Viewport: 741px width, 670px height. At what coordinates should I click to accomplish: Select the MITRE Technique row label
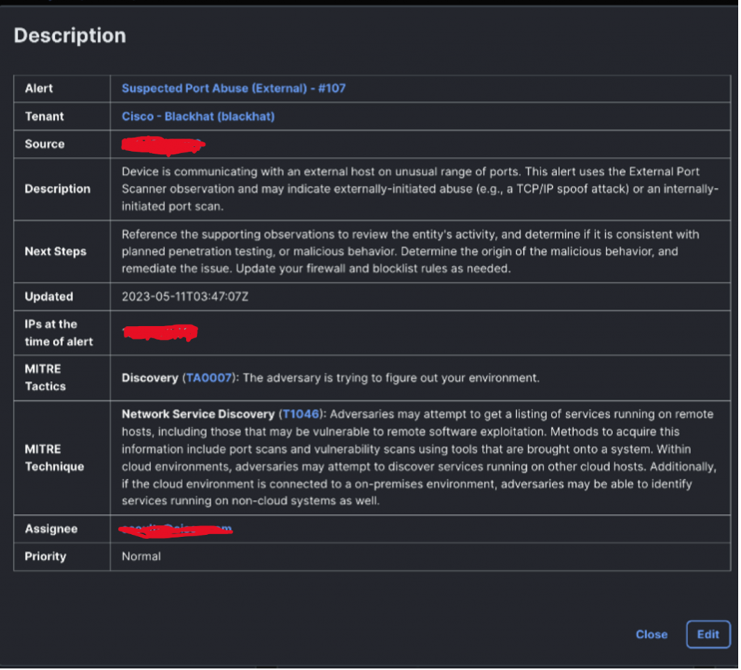(x=54, y=458)
